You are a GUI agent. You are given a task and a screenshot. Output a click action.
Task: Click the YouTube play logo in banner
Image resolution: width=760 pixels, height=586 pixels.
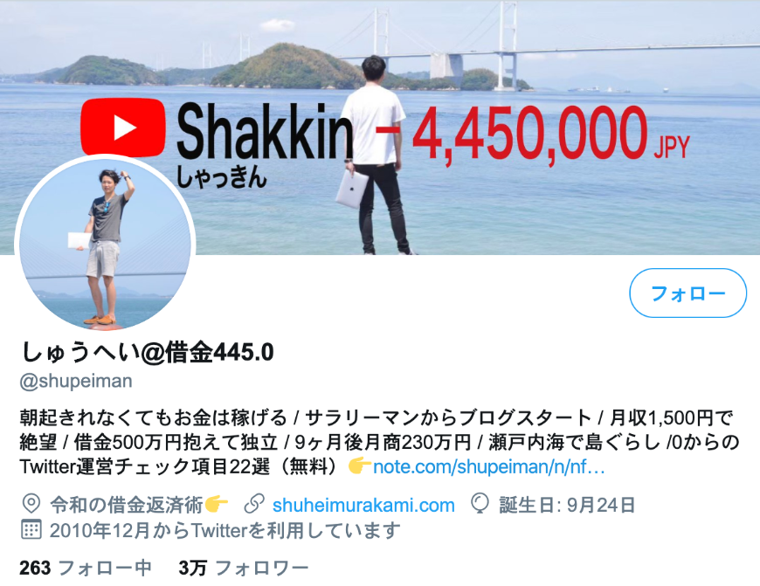click(123, 128)
